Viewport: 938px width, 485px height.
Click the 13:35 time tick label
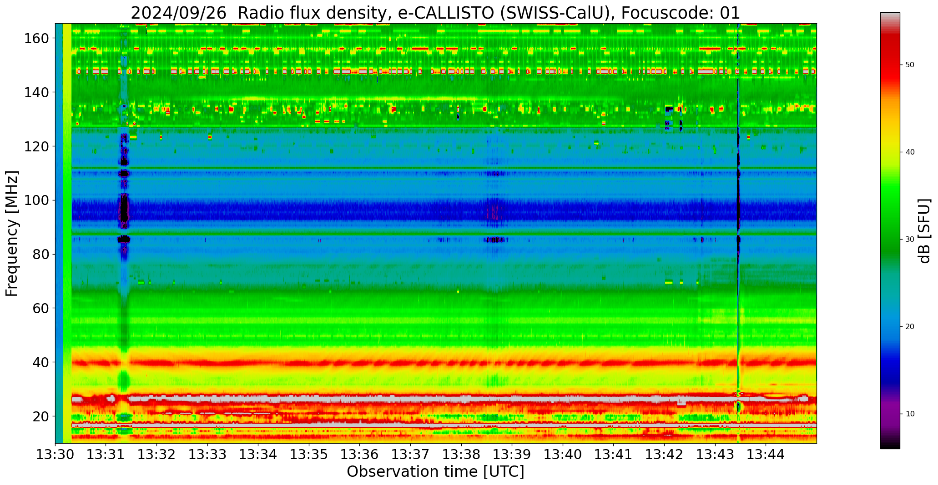pyautogui.click(x=309, y=454)
